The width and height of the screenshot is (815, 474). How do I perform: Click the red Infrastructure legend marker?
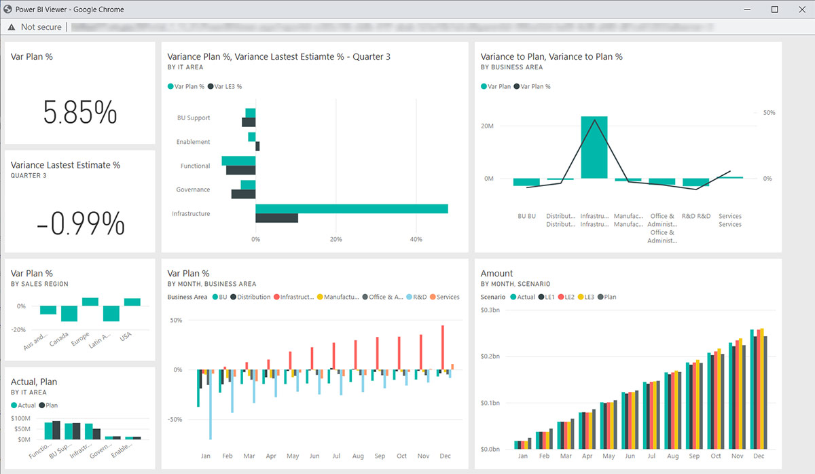(x=277, y=297)
